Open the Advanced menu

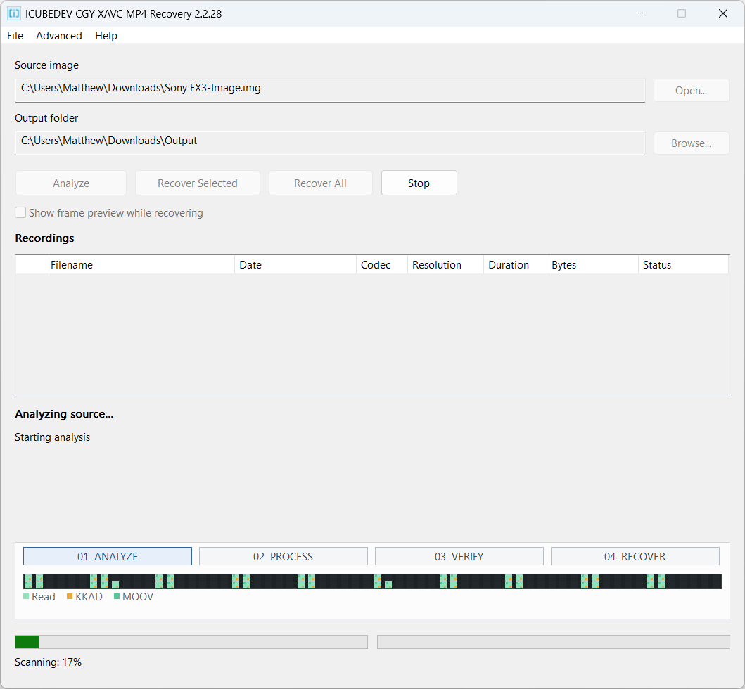point(59,36)
